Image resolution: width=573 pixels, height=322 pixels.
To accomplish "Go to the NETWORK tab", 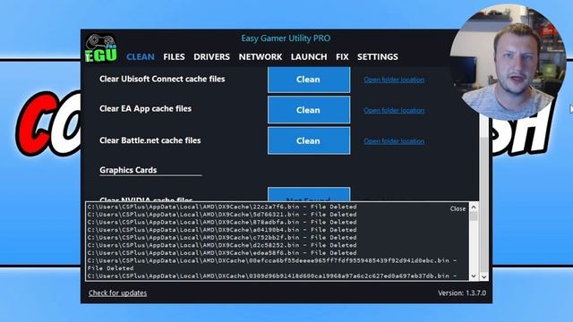I will point(261,57).
